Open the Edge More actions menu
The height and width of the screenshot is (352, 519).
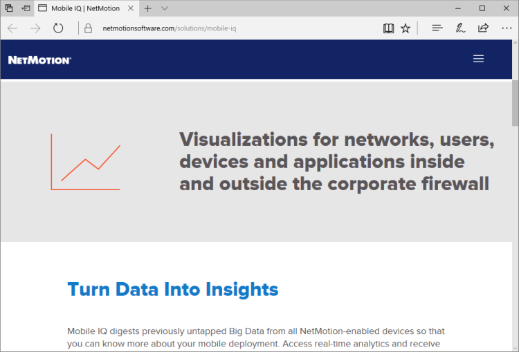(506, 28)
